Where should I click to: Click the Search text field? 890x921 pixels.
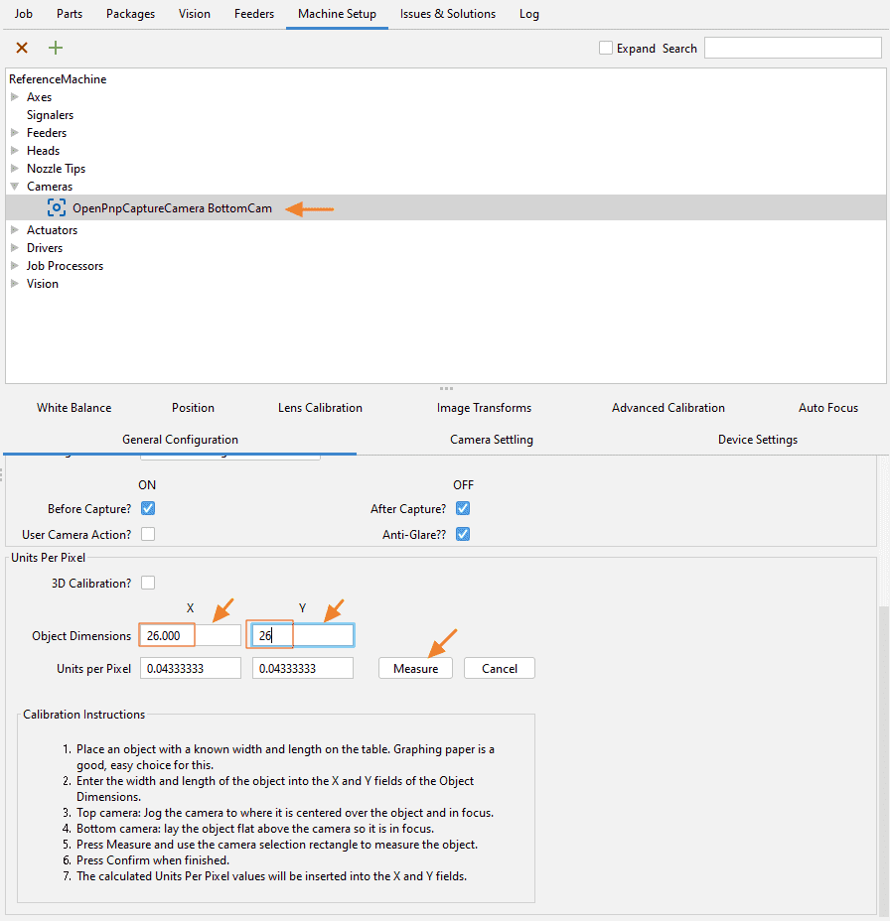pyautogui.click(x=792, y=48)
